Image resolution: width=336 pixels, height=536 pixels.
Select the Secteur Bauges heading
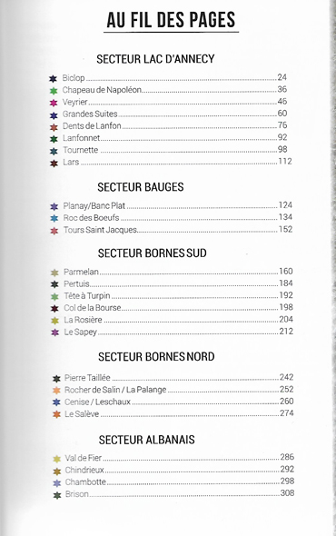pos(141,187)
